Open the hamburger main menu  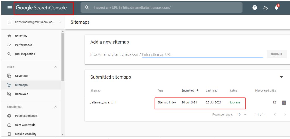click(x=9, y=8)
